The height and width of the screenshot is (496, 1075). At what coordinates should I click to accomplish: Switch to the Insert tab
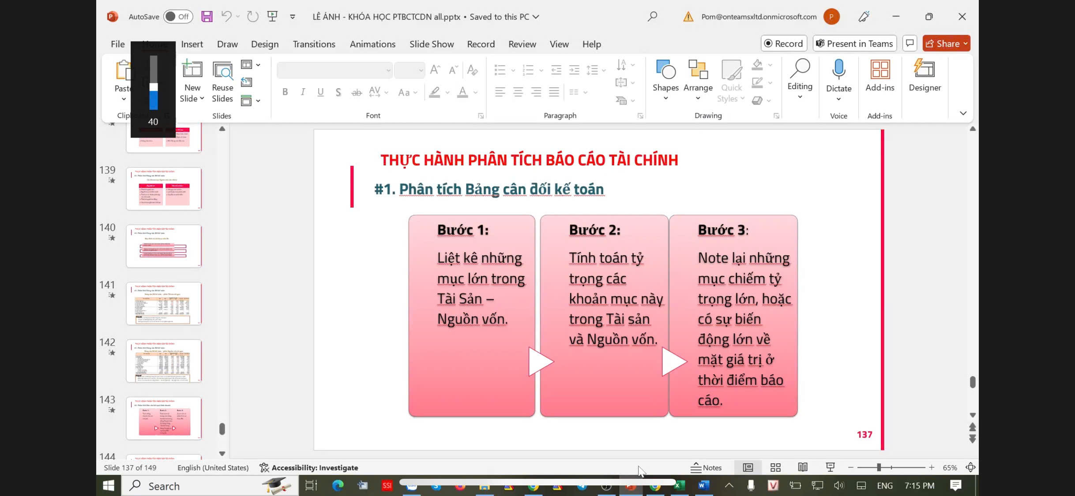[192, 44]
